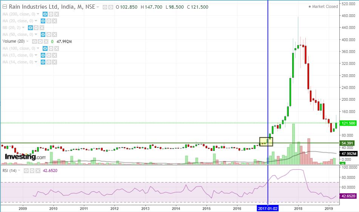
Task: Expand MA (100, close, 0) dropdown arrow
Action: point(38,49)
